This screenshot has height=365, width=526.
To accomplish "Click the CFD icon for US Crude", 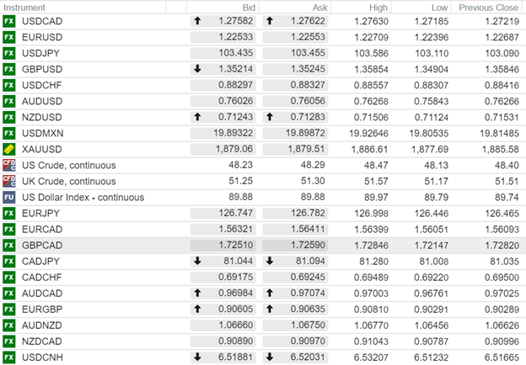I will (x=9, y=165).
